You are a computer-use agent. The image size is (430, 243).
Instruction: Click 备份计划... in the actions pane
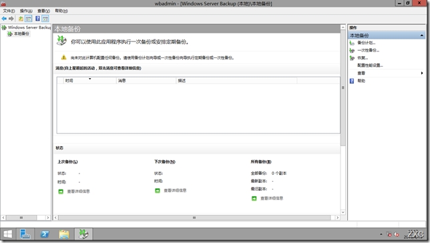[366, 43]
